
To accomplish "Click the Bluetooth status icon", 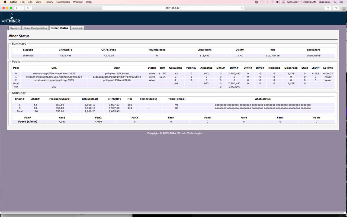I will [267, 2].
